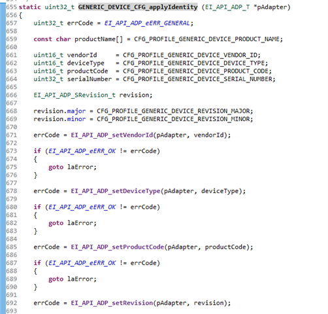This screenshot has height=314, width=328.
Task: Select EI_API_ADP_eERR_GENERAL on line 657
Action: 147,23
